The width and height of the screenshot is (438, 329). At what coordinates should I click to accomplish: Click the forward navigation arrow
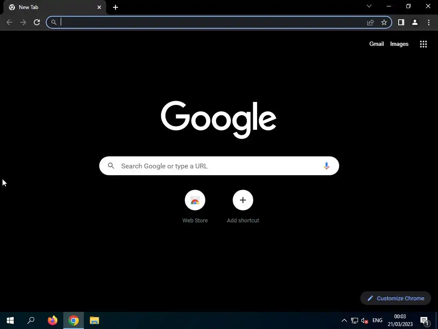tap(23, 22)
